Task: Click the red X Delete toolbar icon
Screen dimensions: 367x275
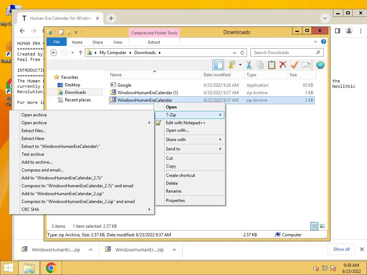Action: (283, 64)
